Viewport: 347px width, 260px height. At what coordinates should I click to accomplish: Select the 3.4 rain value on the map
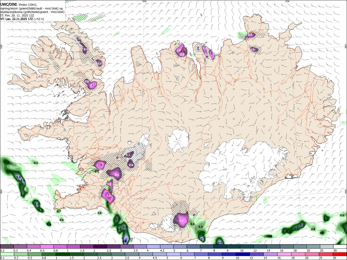(x=23, y=195)
